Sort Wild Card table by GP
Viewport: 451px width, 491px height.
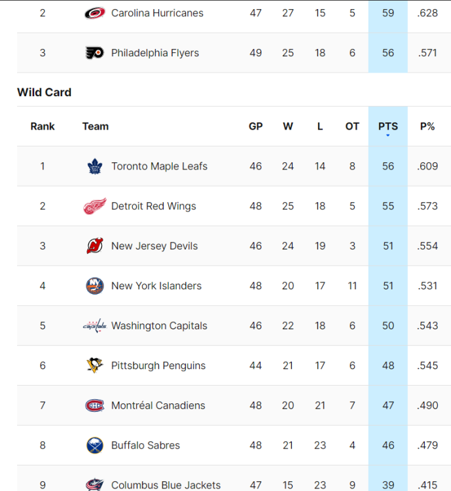point(256,126)
